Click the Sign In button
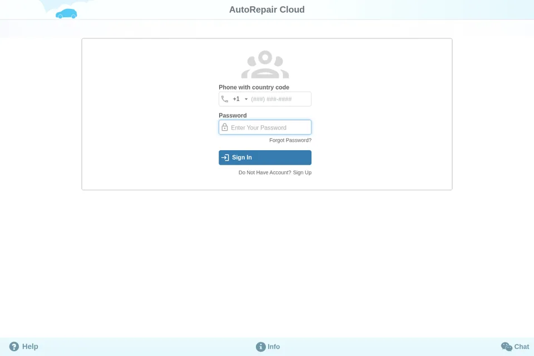The height and width of the screenshot is (356, 534). 265,158
